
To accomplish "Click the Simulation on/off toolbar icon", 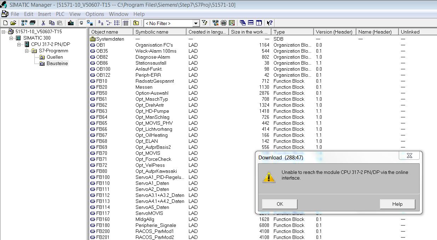I will point(224,23).
